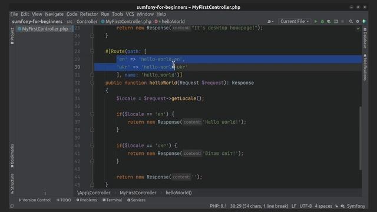Click src in the navigation bar

(70, 22)
